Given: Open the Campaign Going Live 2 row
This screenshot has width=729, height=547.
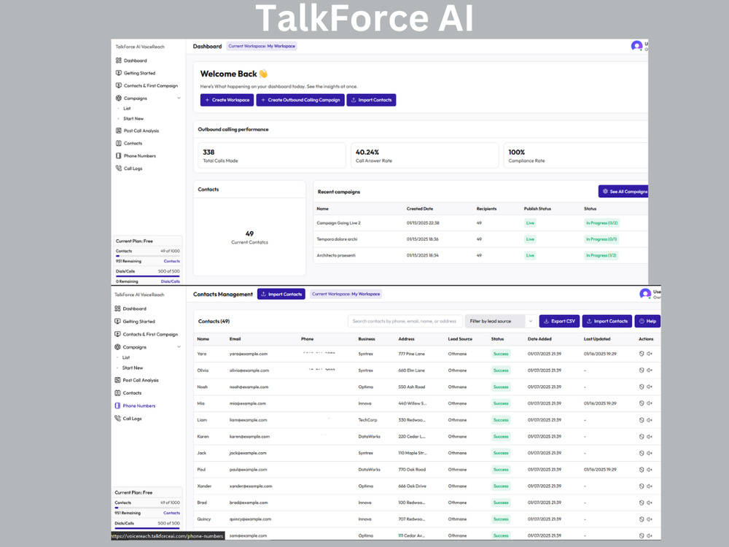Looking at the screenshot, I should pos(480,222).
